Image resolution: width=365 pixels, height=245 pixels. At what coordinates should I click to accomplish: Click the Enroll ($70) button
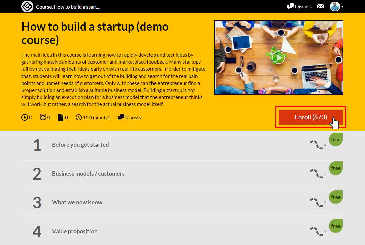310,117
